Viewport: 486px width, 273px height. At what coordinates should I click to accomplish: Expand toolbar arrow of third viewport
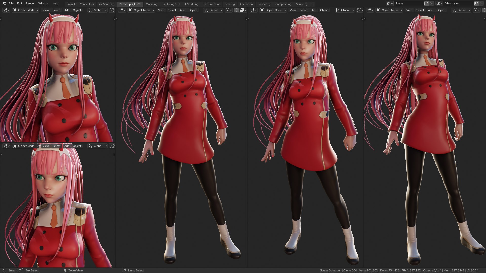[x=248, y=19]
